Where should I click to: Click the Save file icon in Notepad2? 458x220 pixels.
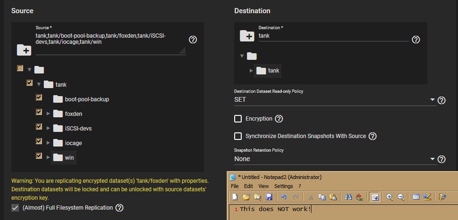pyautogui.click(x=269, y=197)
